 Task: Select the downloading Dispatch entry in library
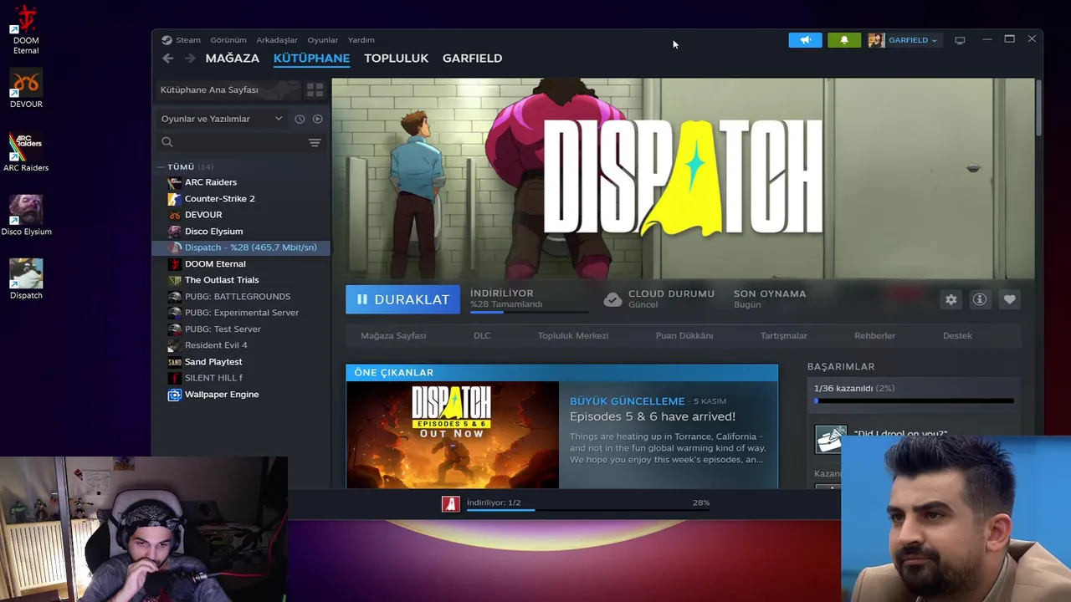point(241,247)
